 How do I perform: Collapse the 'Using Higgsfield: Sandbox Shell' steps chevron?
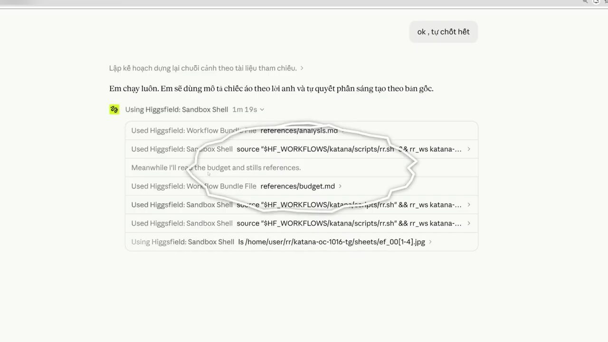point(262,110)
